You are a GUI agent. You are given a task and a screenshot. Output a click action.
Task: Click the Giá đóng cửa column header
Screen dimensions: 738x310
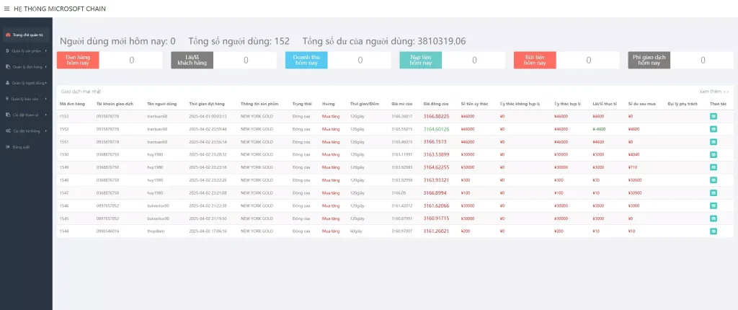(436, 104)
